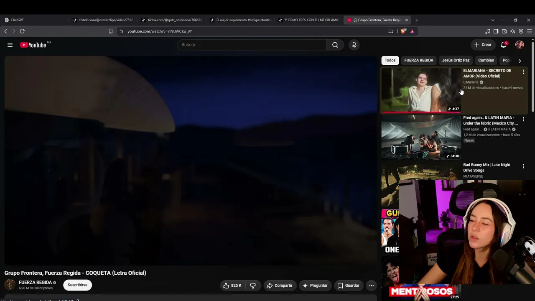
Task: Open the Brave VPN shield icon
Action: tap(521, 31)
